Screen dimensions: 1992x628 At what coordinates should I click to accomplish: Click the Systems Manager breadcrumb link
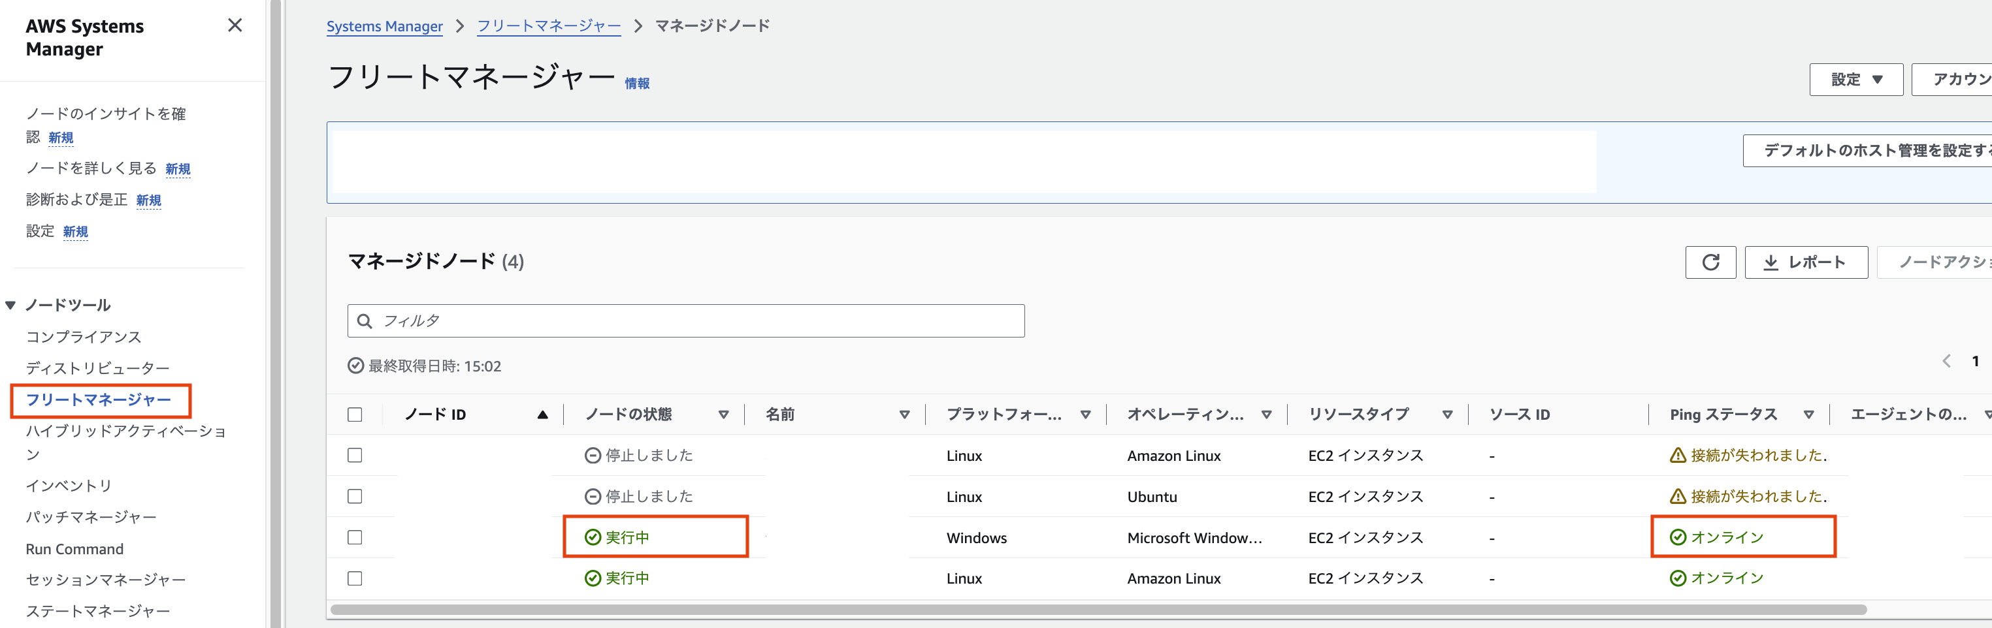[384, 26]
